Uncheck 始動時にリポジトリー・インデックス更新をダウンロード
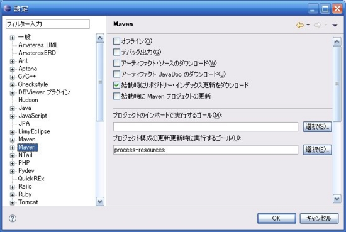346x232 pixels. (116, 85)
